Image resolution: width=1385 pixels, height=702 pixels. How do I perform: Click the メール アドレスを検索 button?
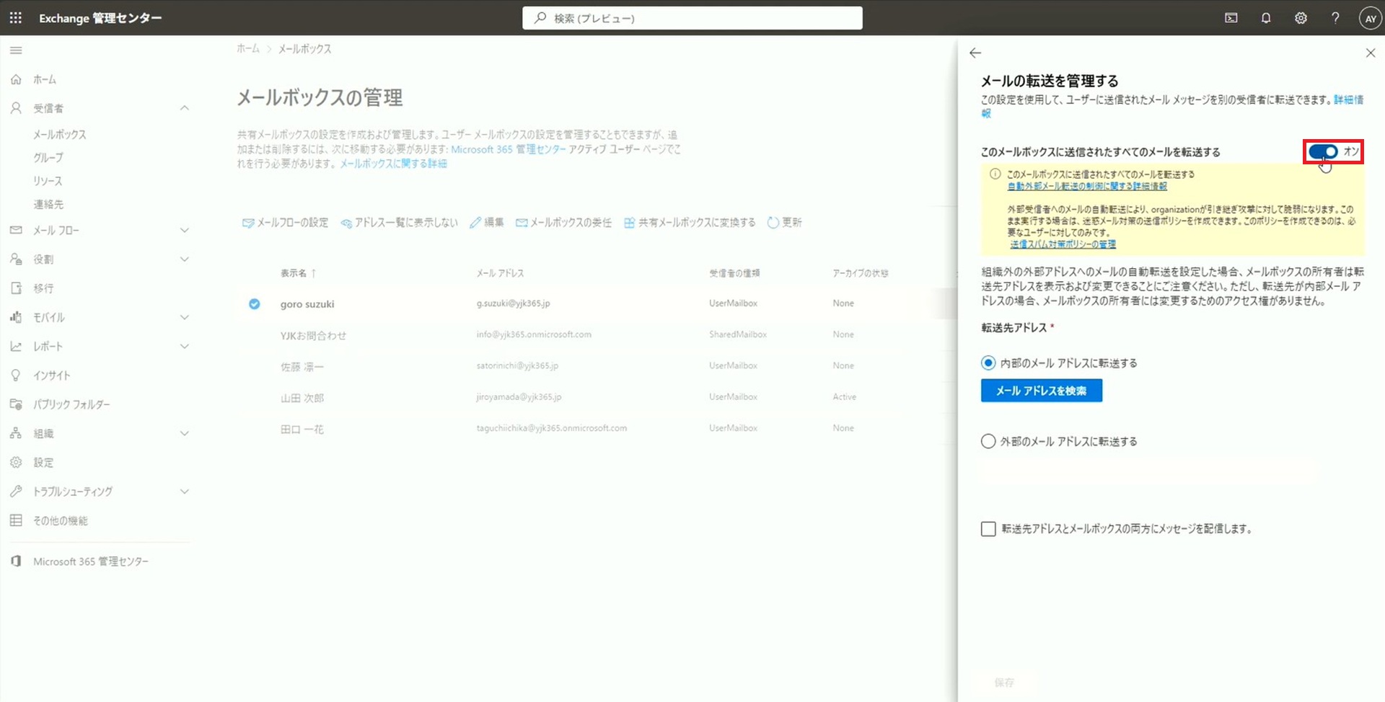[1041, 391]
